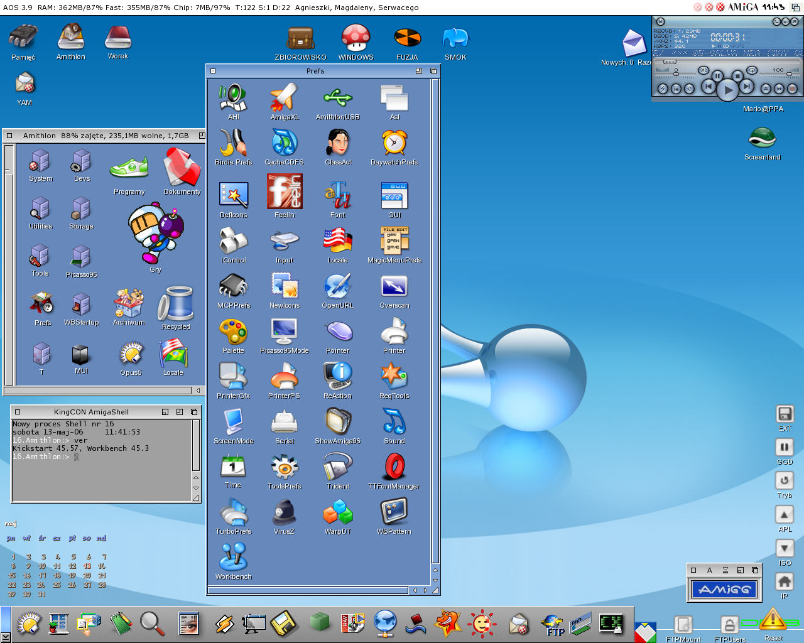Open the AmithlonUSB prefs icon
804x643 pixels.
tap(337, 97)
